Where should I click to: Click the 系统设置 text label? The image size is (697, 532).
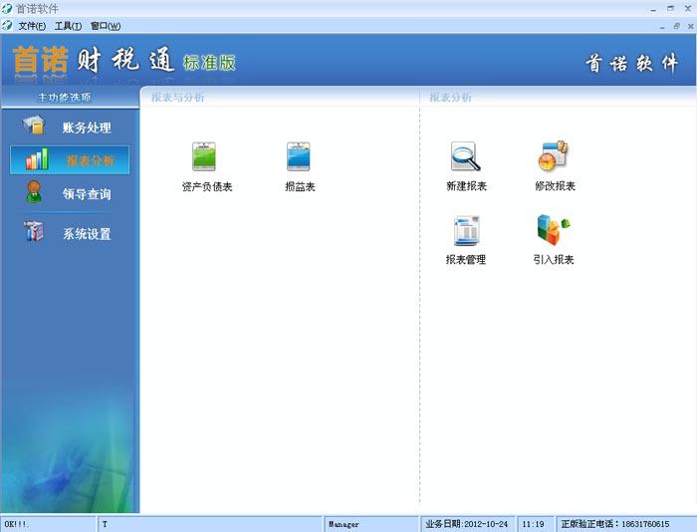pyautogui.click(x=87, y=234)
